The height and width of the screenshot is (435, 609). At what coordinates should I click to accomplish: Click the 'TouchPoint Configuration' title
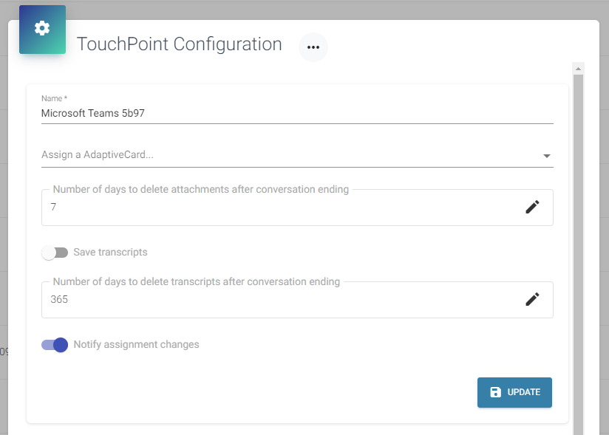tap(179, 44)
